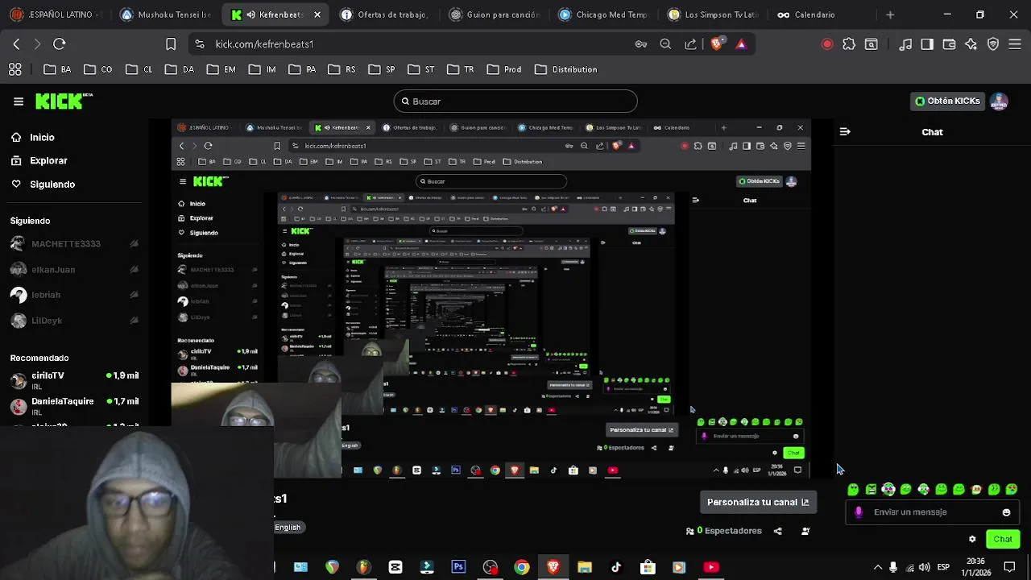Toggle notifications bell for elkanJuan
The height and width of the screenshot is (580, 1031).
[134, 270]
